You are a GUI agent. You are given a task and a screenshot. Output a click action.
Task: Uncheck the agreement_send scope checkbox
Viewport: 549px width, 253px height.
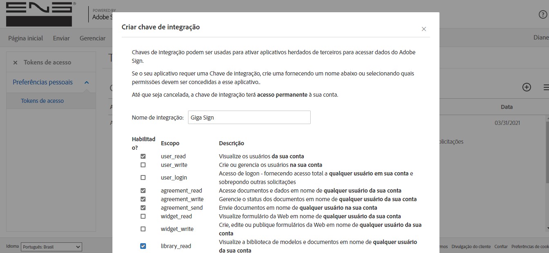coord(143,208)
